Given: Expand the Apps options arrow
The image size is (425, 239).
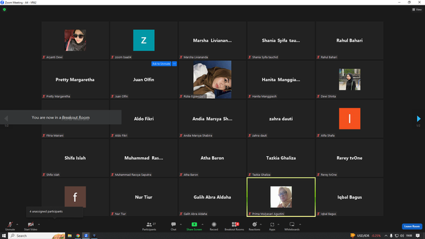Looking at the screenshot, I should (278, 224).
